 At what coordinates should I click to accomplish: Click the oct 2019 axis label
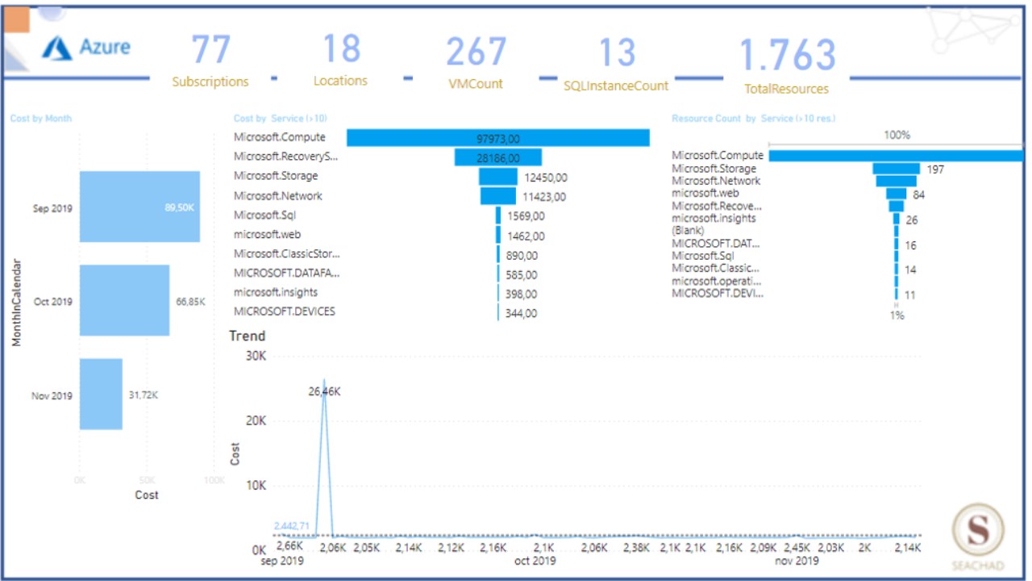point(535,561)
